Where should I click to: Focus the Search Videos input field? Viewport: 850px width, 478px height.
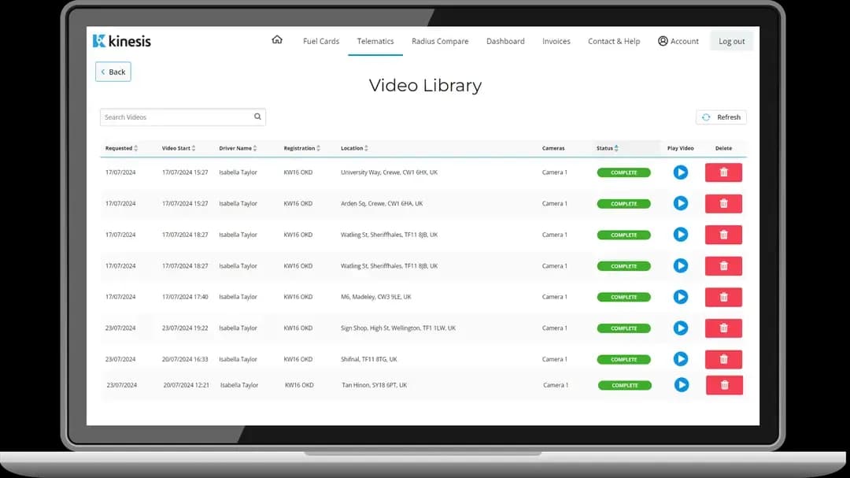pos(175,117)
